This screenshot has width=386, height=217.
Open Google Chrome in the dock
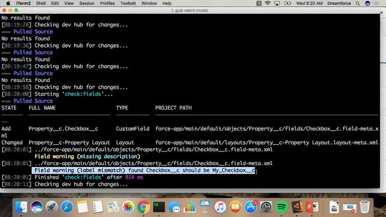144,207
